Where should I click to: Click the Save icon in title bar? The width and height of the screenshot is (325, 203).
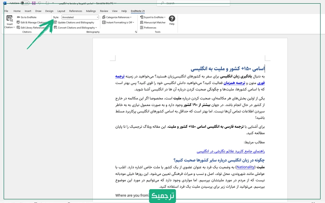click(x=34, y=3)
